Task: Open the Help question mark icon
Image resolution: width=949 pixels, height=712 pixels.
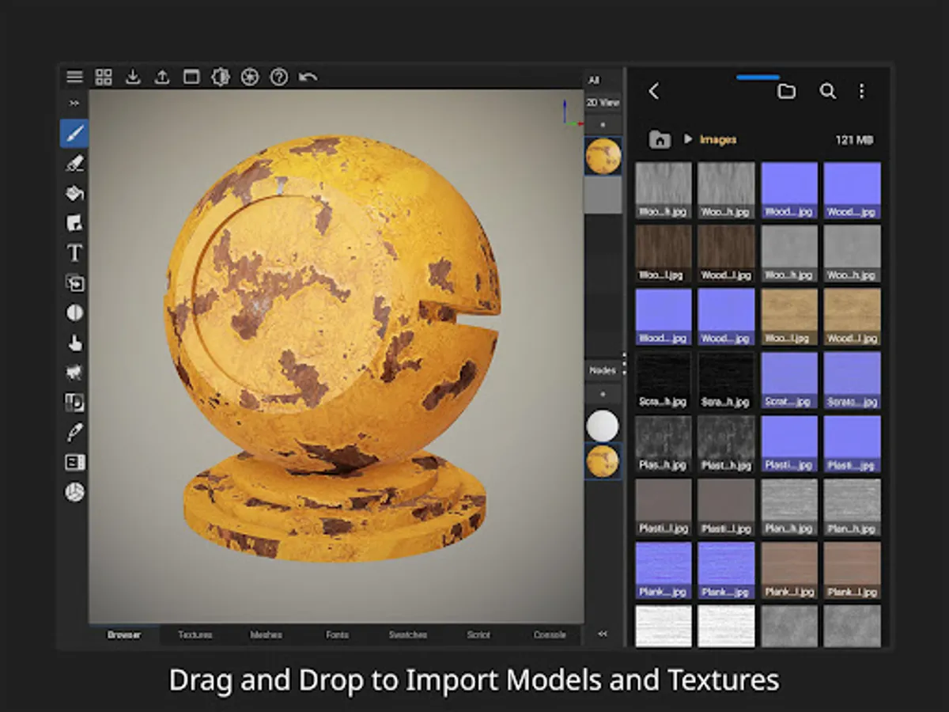Action: point(278,77)
